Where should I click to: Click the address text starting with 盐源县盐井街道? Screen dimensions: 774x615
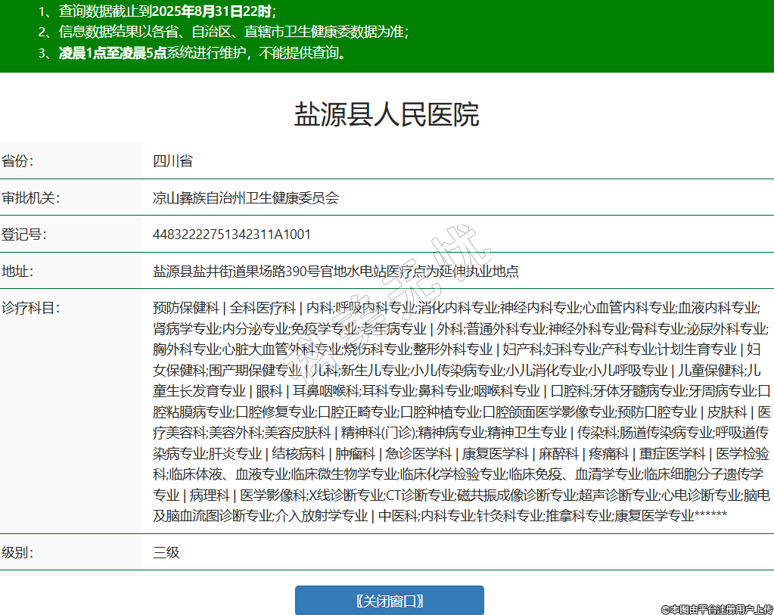click(x=335, y=272)
